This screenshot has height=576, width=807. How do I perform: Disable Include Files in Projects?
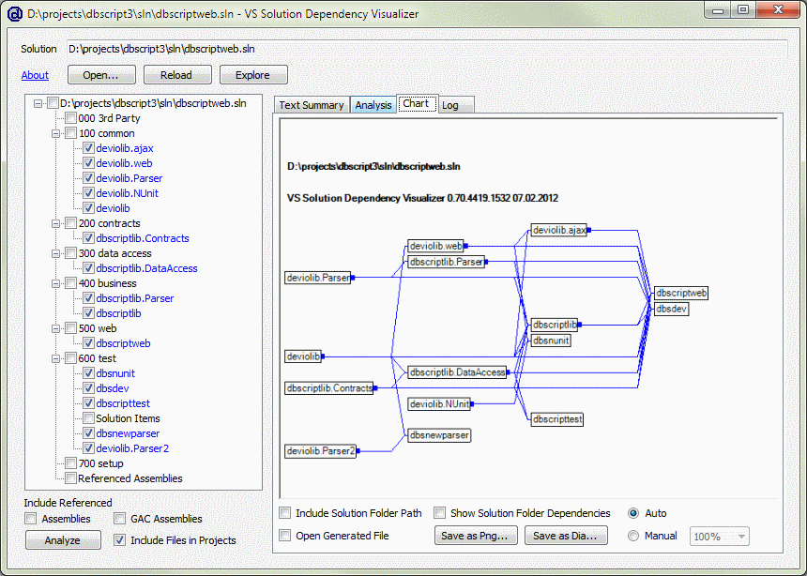pyautogui.click(x=120, y=540)
